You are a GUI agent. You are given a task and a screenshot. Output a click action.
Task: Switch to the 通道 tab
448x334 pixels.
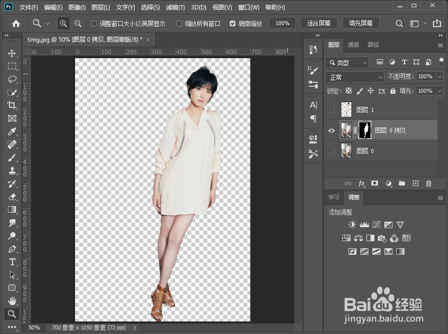353,45
